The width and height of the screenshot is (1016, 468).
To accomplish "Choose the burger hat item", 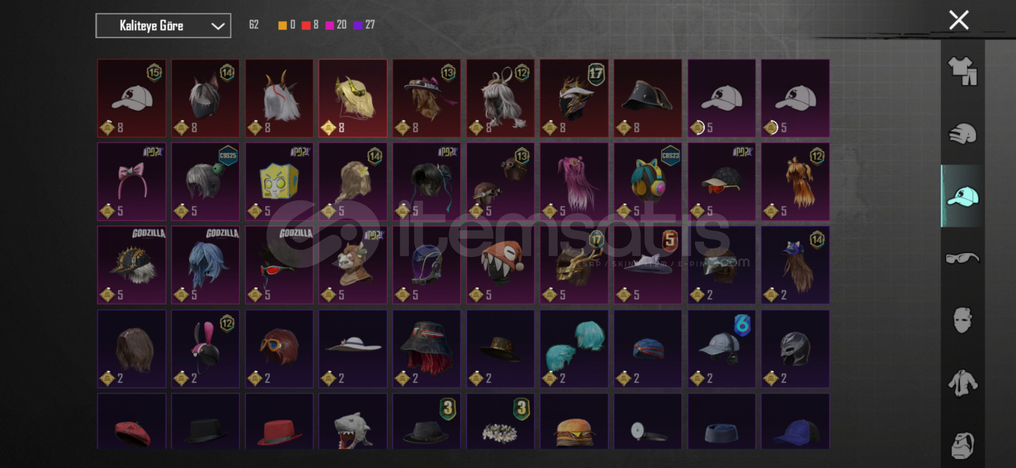I will click(574, 421).
